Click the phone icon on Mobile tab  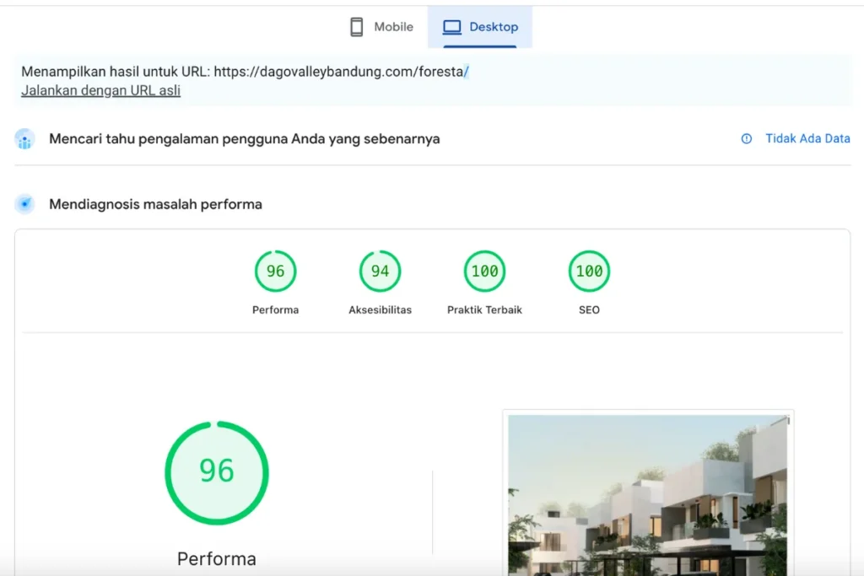[357, 27]
